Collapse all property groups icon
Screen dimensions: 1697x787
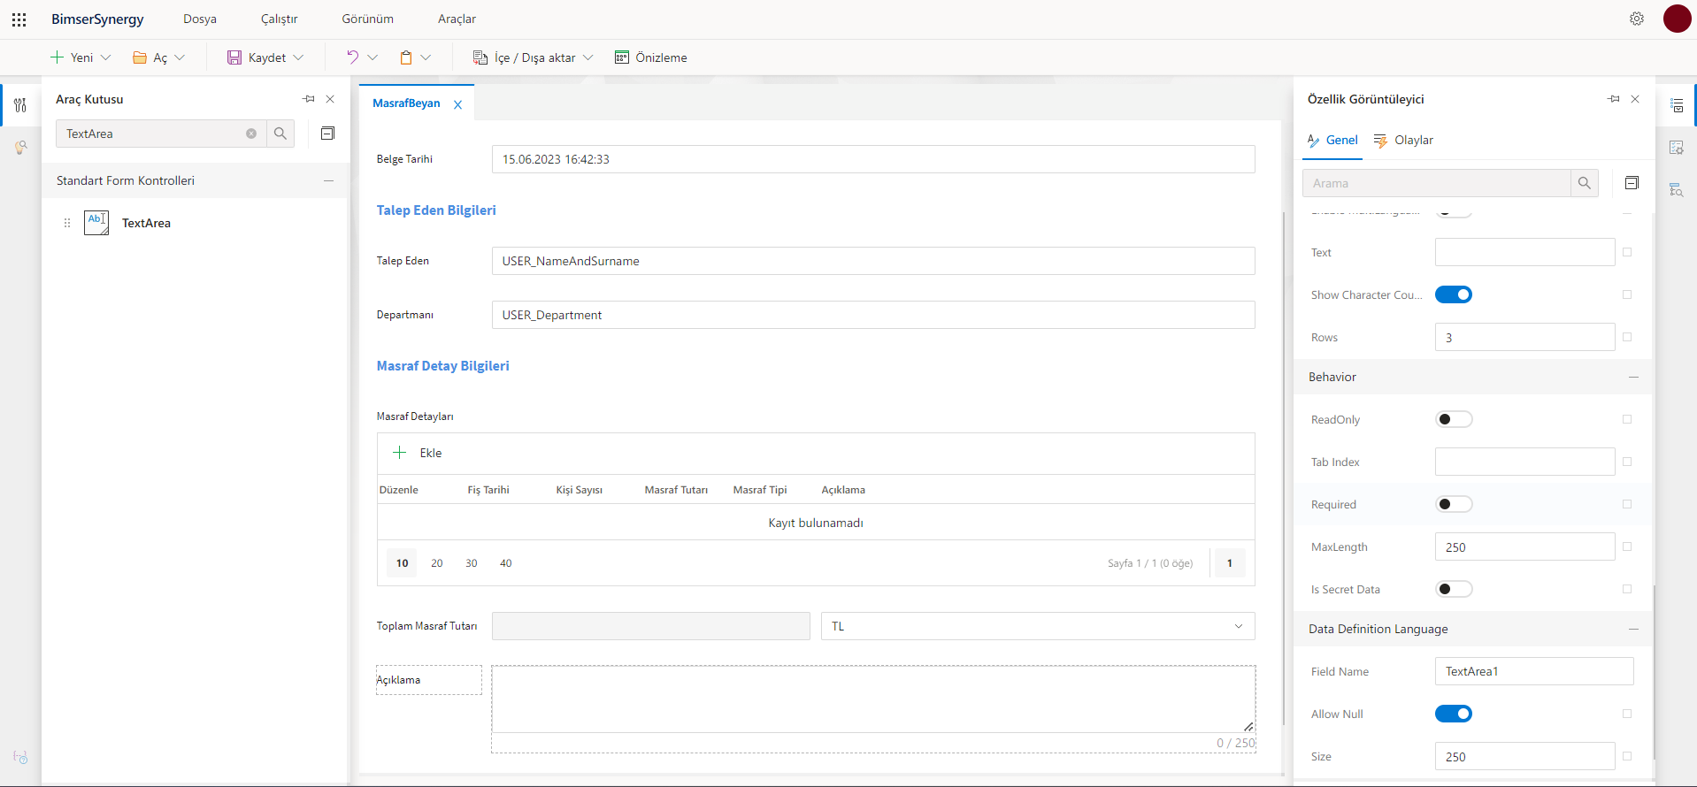[x=1632, y=183]
